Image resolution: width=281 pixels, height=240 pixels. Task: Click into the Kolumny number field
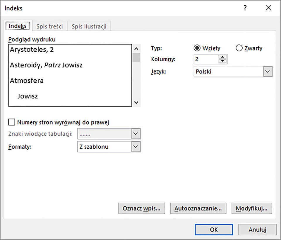[206, 59]
